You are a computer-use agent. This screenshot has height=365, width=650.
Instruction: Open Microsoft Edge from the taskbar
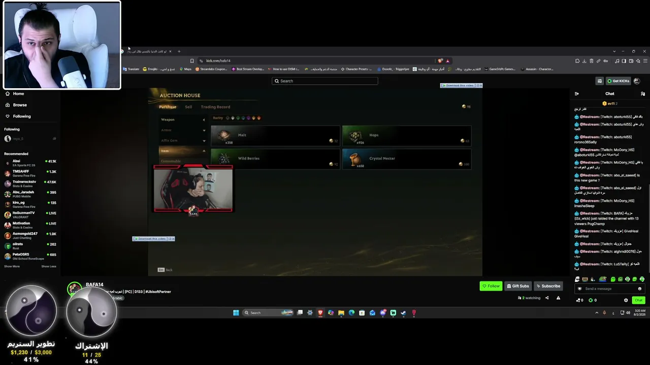[351, 313]
